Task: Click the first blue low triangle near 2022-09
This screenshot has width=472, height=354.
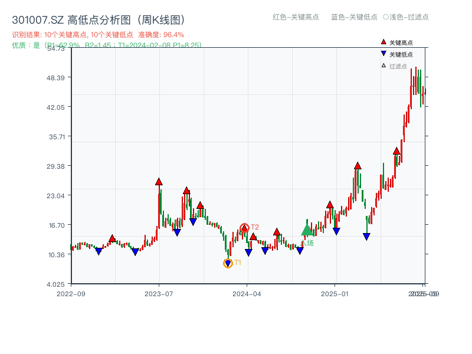Action: [x=99, y=251]
